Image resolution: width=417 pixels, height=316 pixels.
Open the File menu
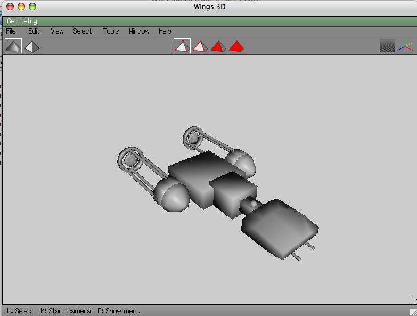[x=11, y=31]
